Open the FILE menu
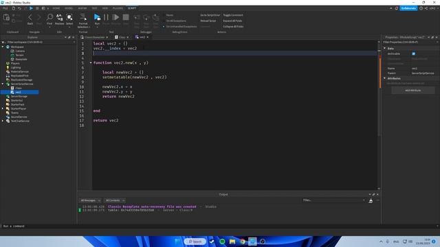The image size is (440, 247). point(5,8)
